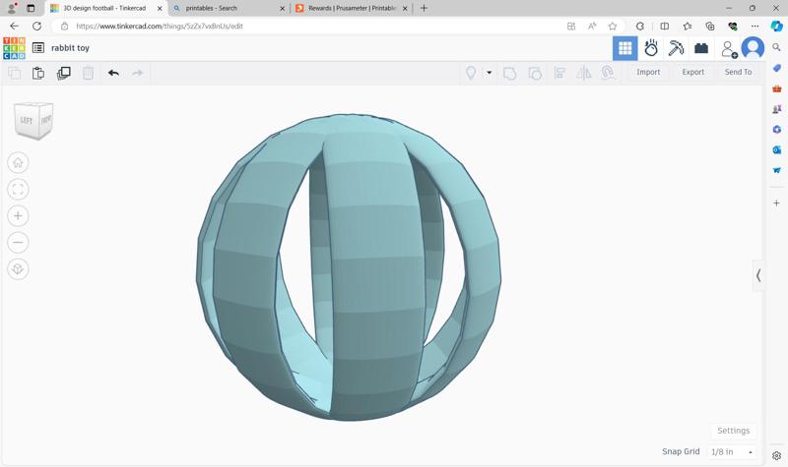Zoom in with the plus button
This screenshot has height=467, width=788.
click(x=18, y=216)
